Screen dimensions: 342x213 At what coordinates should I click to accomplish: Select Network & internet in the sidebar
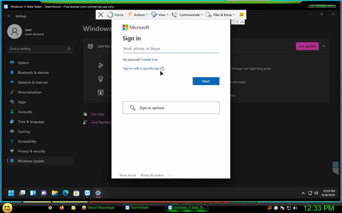click(x=40, y=82)
